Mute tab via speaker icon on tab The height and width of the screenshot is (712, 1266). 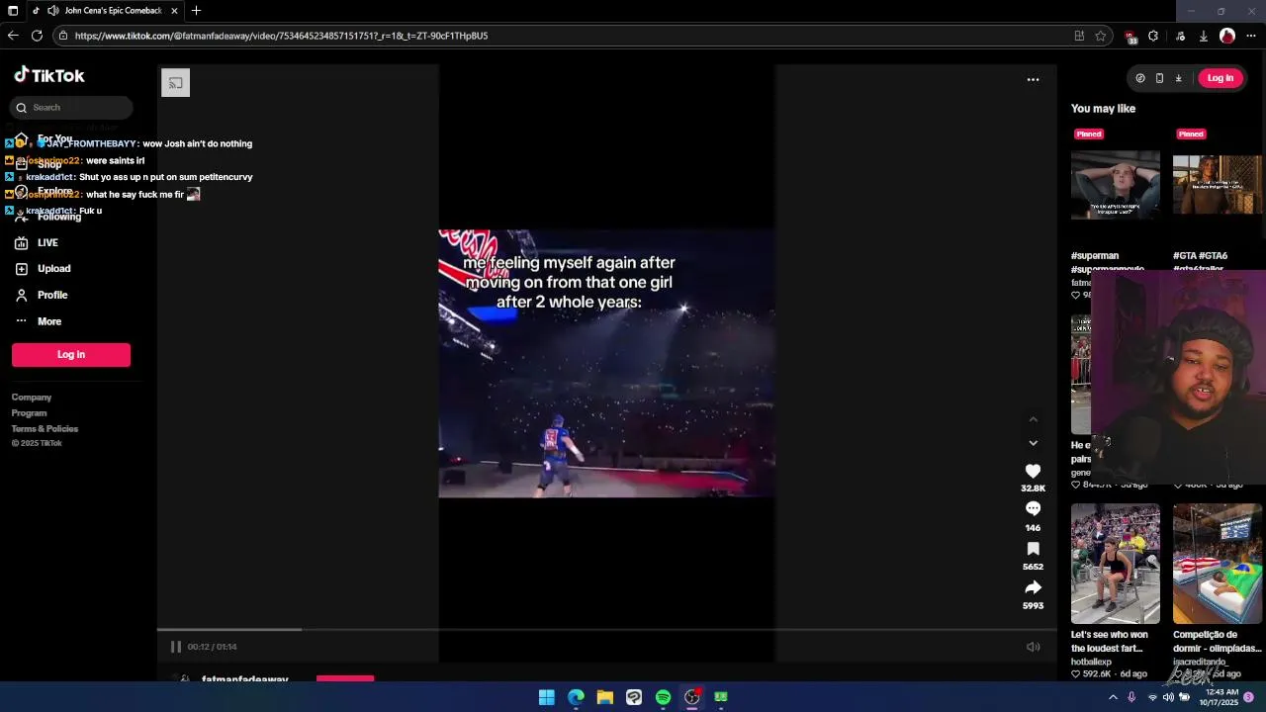coord(51,11)
